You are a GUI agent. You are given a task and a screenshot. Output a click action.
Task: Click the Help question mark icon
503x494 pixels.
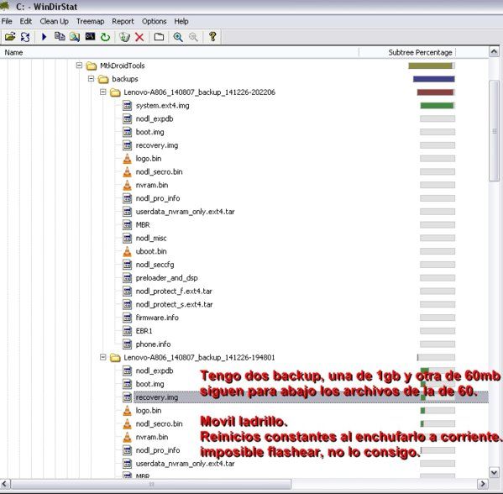coord(212,37)
